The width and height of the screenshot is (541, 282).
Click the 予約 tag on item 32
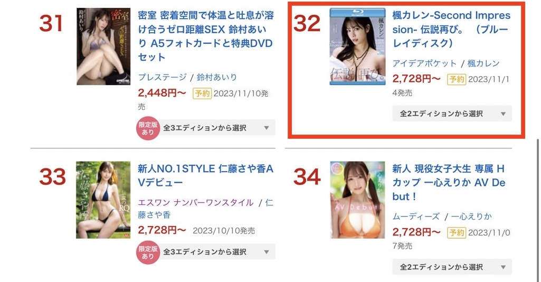(x=457, y=79)
